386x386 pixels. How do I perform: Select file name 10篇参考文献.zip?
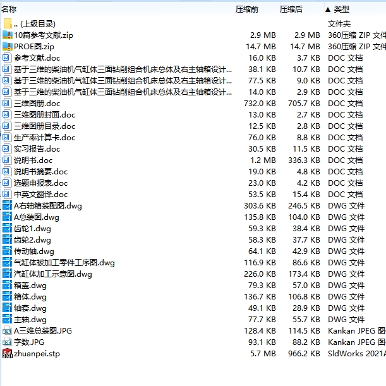pos(44,35)
